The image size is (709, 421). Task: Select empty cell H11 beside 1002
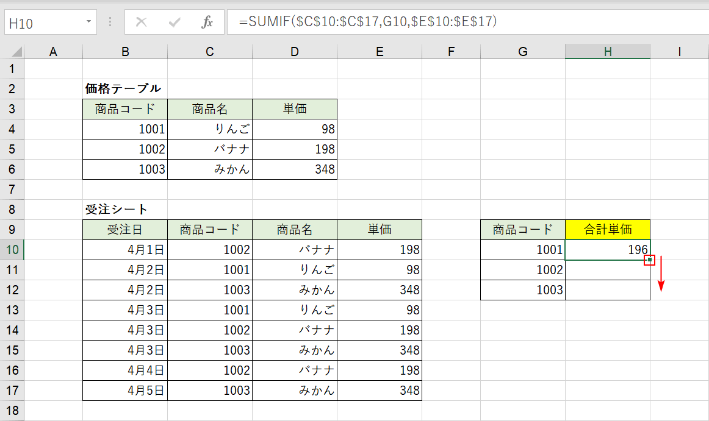(x=608, y=270)
